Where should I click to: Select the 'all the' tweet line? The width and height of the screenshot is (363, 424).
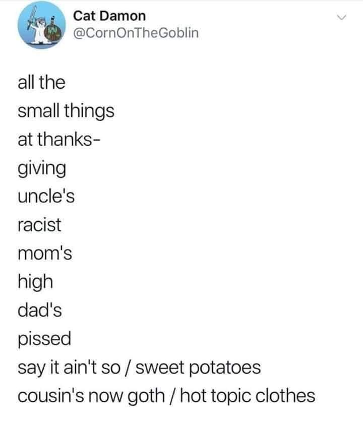41,82
